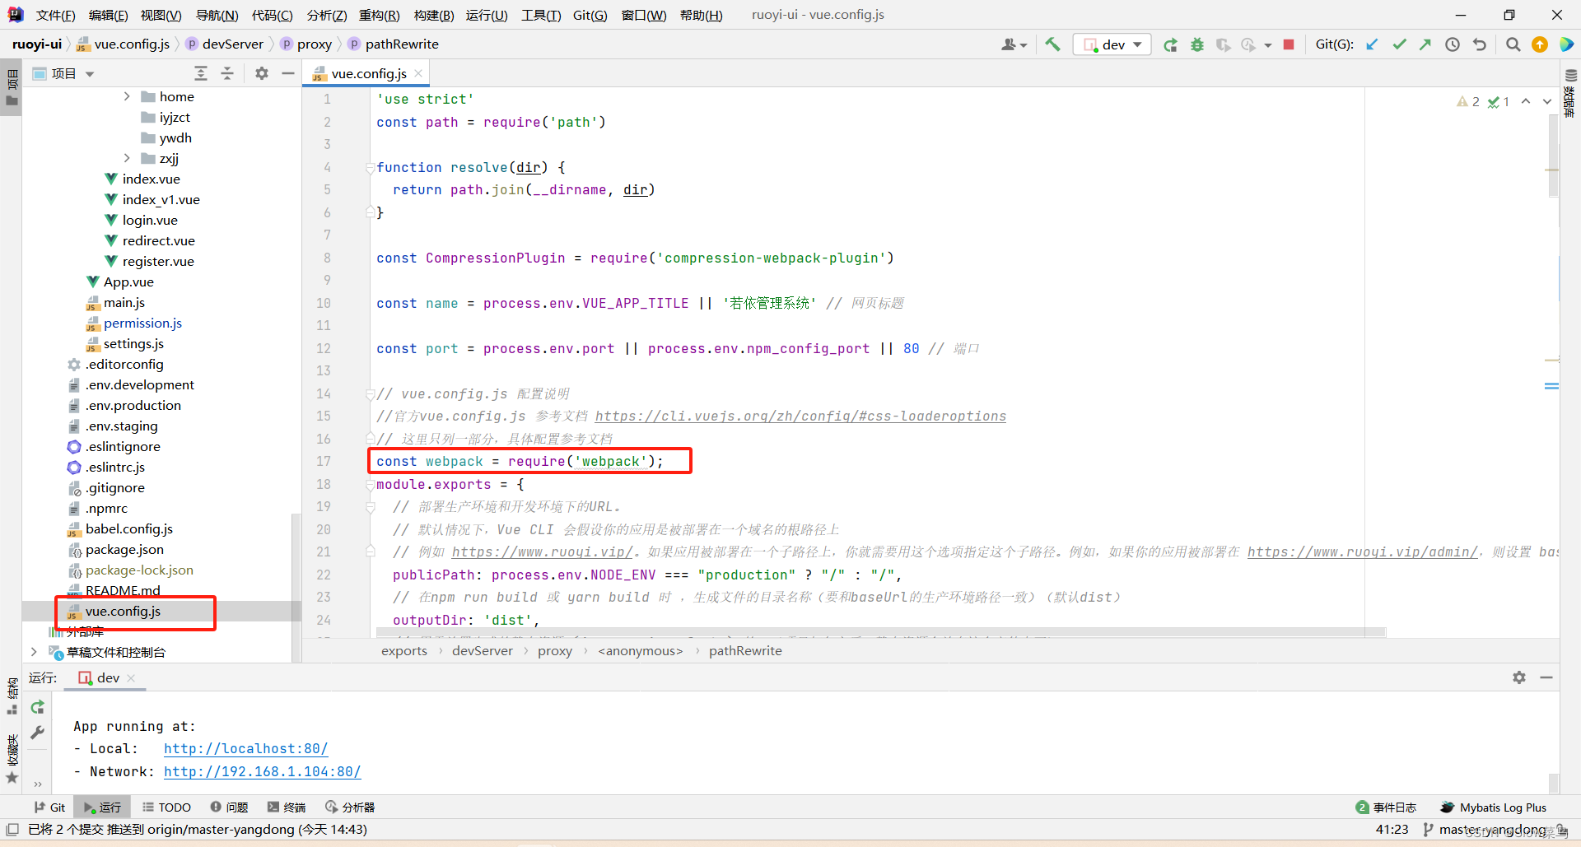This screenshot has width=1581, height=847.
Task: Switch to the Git tool window tab
Action: click(x=49, y=807)
